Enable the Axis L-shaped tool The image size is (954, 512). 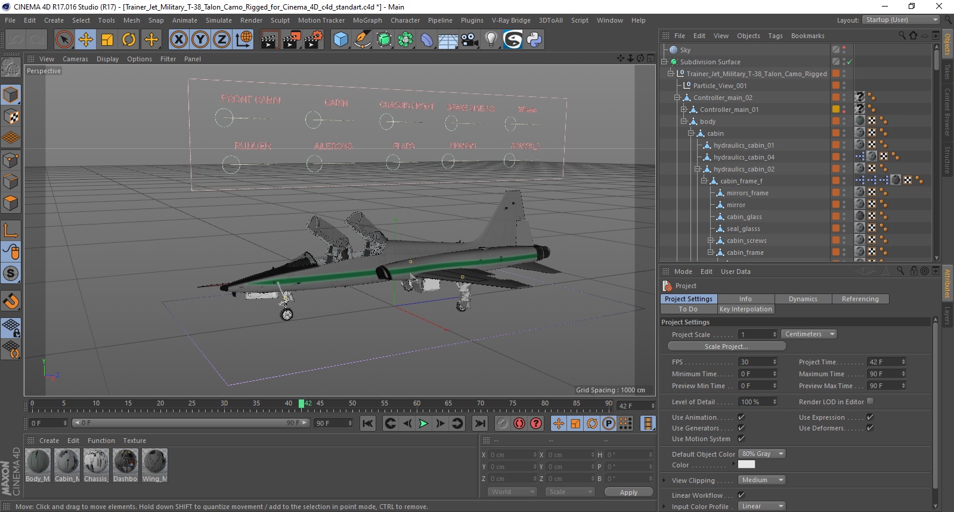(x=11, y=230)
